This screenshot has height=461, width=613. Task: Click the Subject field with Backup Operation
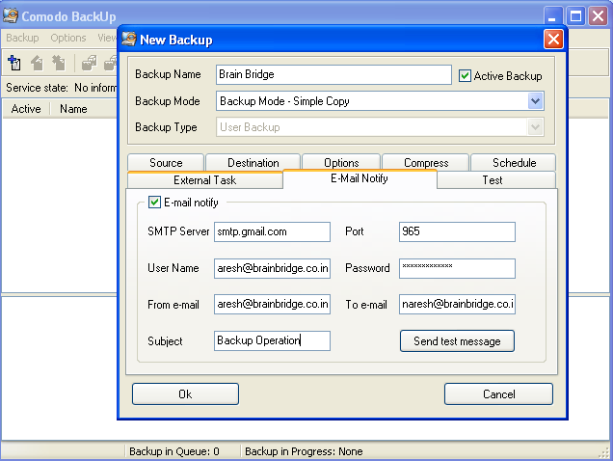272,340
